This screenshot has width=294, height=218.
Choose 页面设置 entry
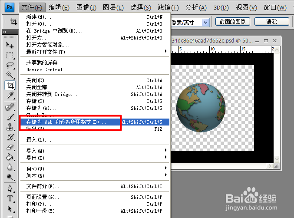click(95, 197)
